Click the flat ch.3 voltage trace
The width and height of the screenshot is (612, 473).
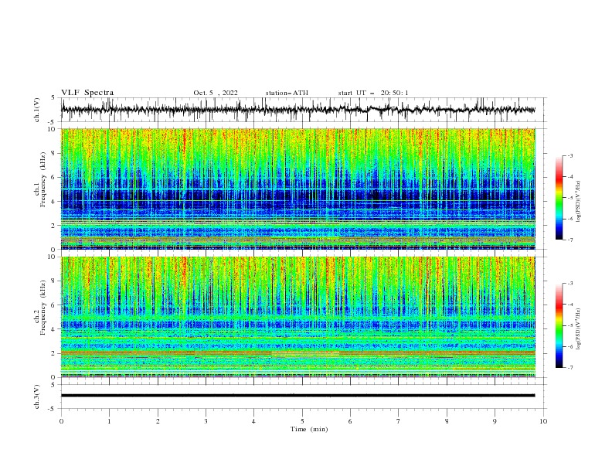pos(297,396)
